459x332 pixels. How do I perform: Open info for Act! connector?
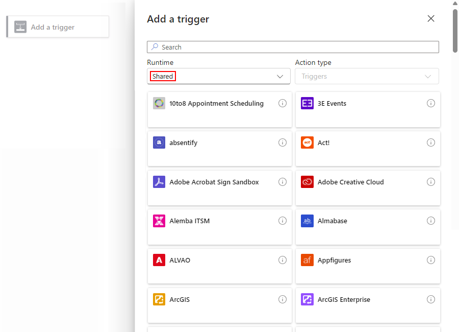point(431,143)
